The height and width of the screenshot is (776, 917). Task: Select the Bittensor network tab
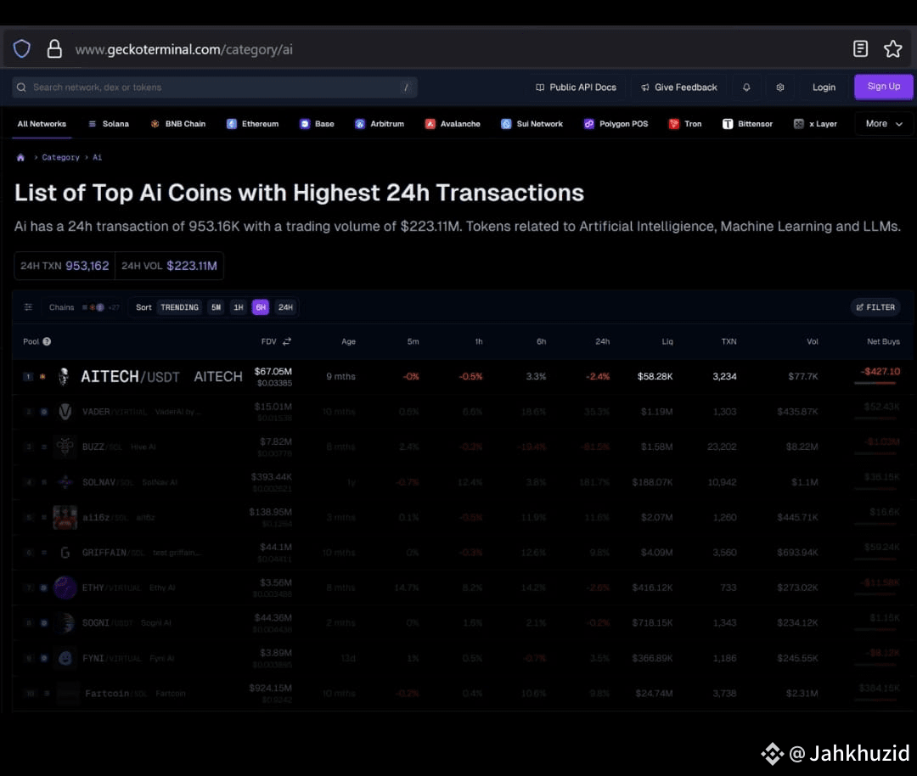pyautogui.click(x=747, y=124)
